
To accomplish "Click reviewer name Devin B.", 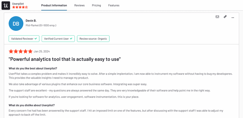I will (31, 21).
